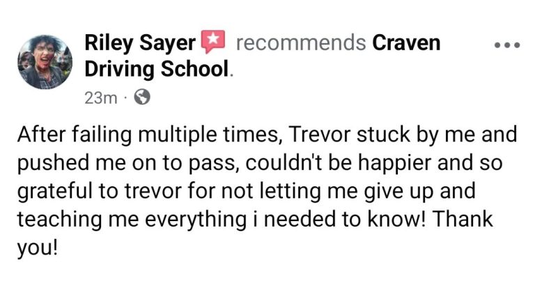This screenshot has height=281, width=535.
Task: Click the red star recommendation badge
Action: [213, 42]
